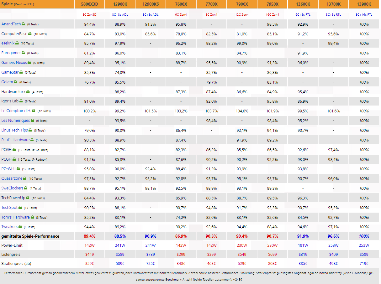This screenshot has height=284, width=381.
Task: Follow the SweClockers link
Action: tap(12, 188)
